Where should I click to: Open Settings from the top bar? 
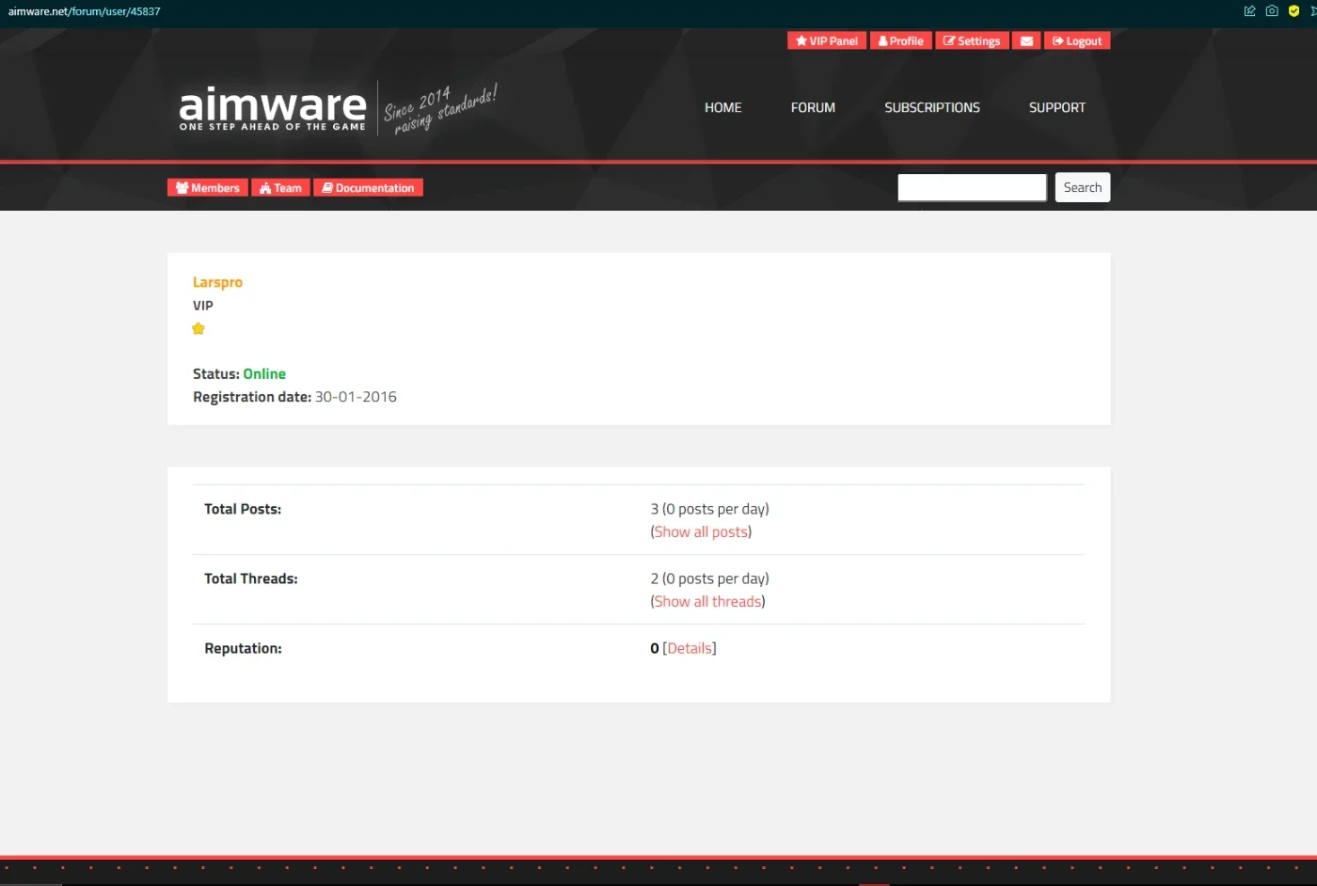(972, 41)
